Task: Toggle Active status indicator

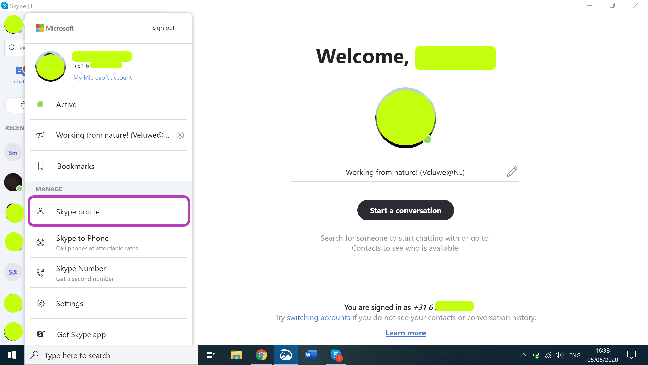Action: [40, 104]
